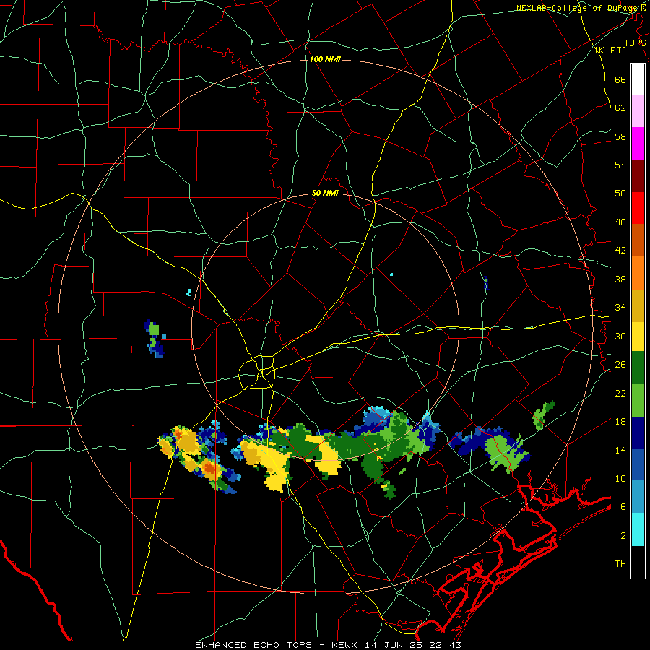Click the cyan swatch near legend bottom
The width and height of the screenshot is (650, 650).
click(x=638, y=529)
